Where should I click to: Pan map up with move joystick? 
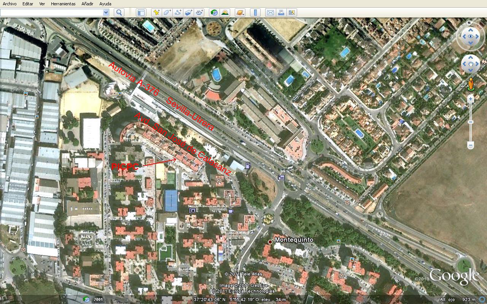pyautogui.click(x=471, y=57)
